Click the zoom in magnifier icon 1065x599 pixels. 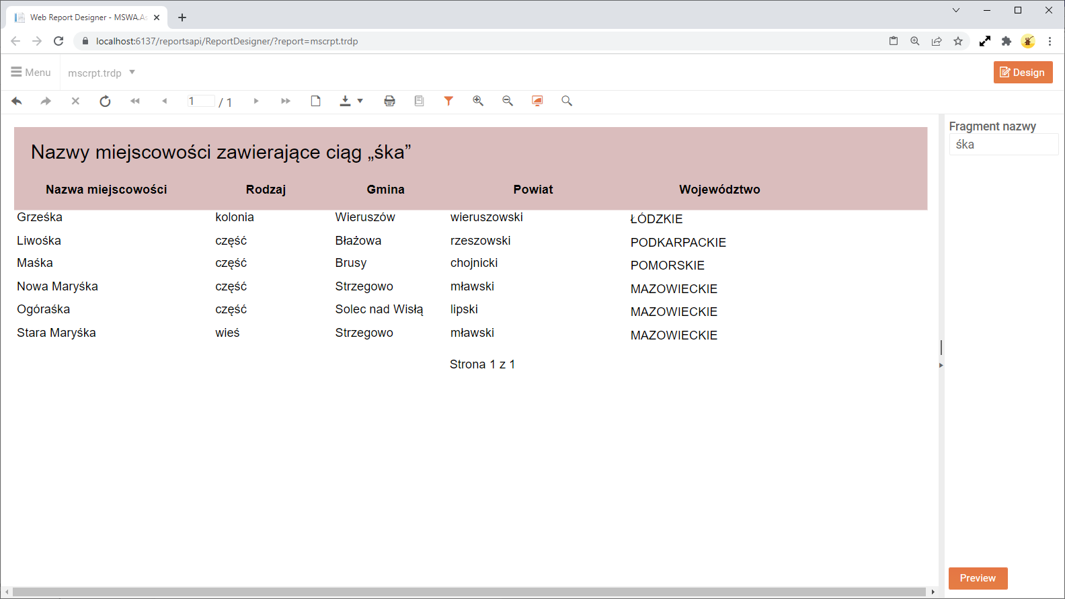pos(478,101)
